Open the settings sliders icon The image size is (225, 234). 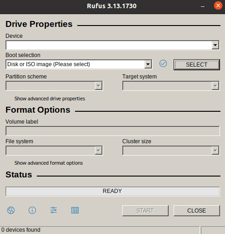pyautogui.click(x=54, y=210)
